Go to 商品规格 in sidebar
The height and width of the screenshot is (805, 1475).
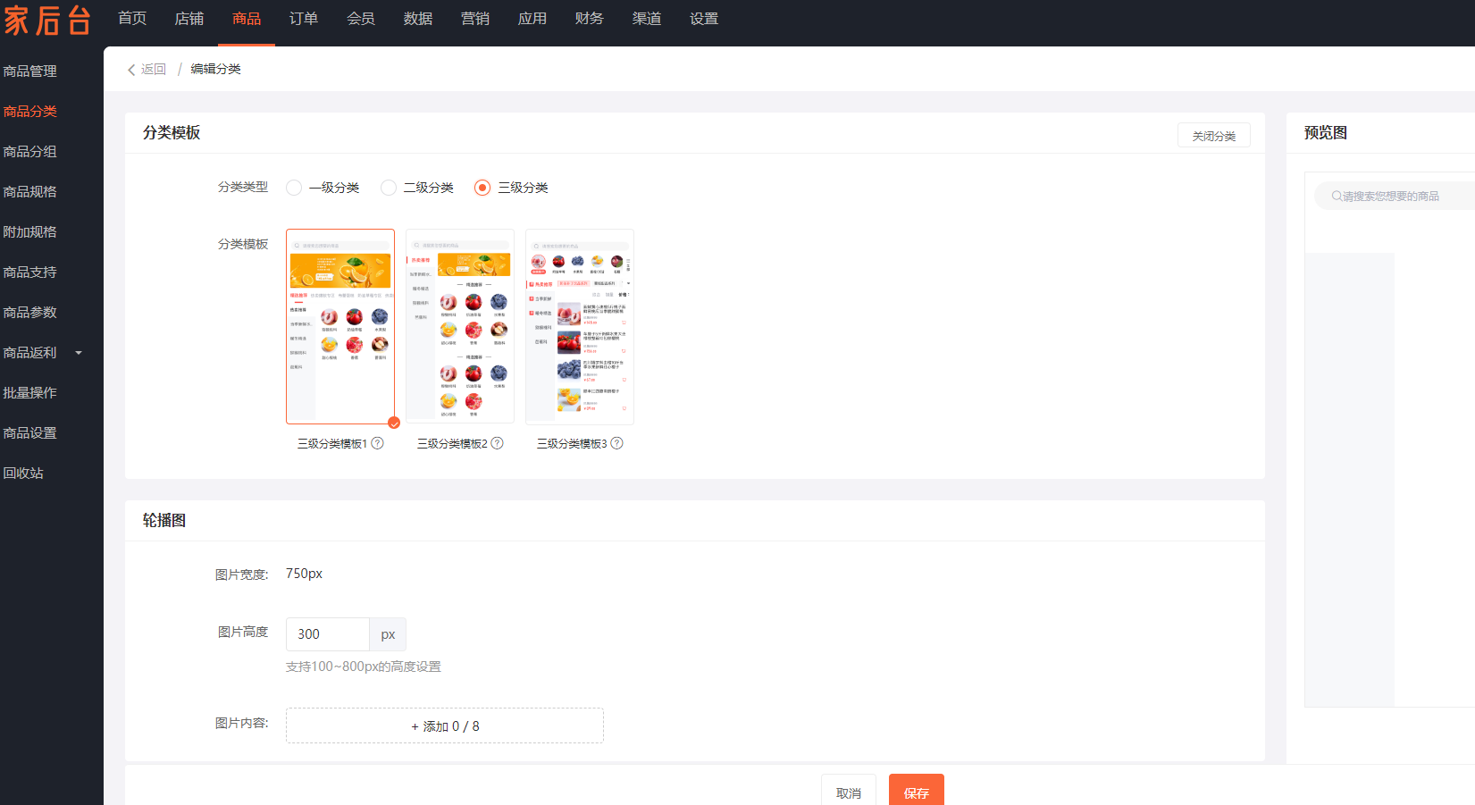coord(30,192)
